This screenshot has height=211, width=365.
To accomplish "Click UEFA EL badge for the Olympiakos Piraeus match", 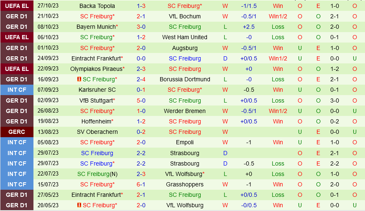I will [17, 69].
